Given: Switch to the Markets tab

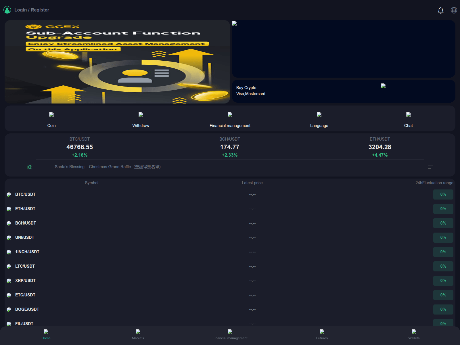Looking at the screenshot, I should 138,334.
